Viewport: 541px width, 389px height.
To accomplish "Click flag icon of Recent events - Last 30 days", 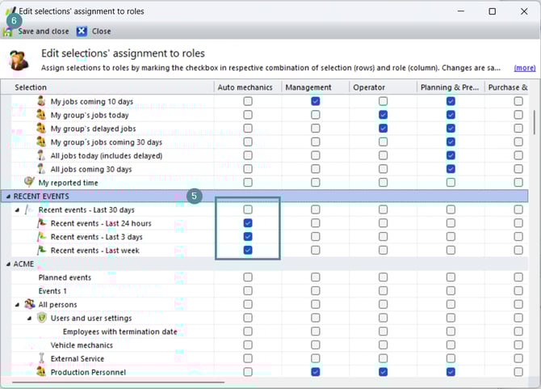I will click(29, 209).
